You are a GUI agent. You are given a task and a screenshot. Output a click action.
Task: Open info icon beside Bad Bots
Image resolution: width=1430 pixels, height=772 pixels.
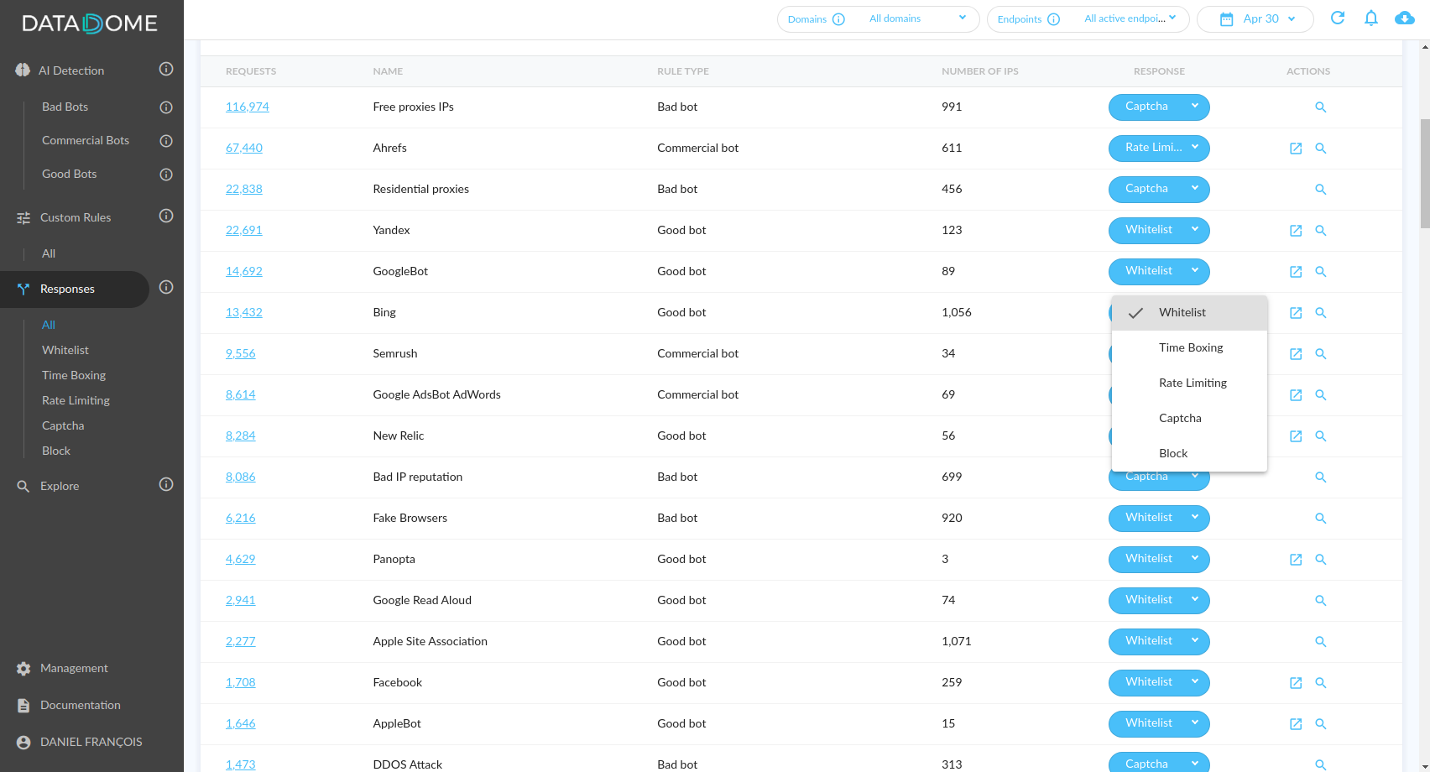(x=166, y=107)
